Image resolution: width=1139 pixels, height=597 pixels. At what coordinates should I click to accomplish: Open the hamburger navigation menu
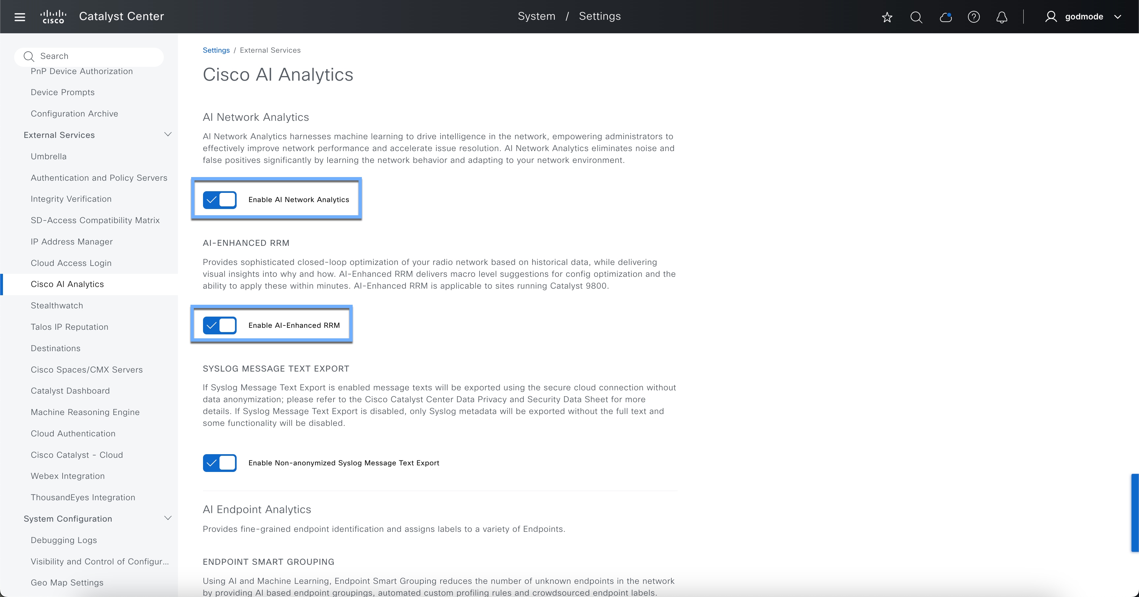19,17
